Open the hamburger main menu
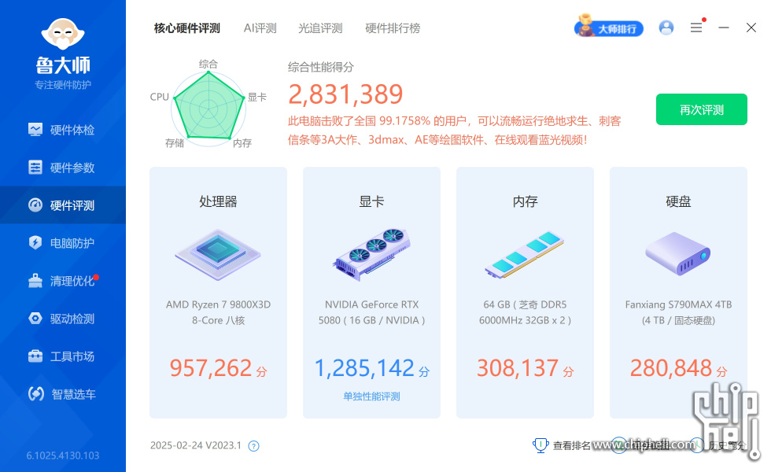Image resolution: width=771 pixels, height=472 pixels. click(696, 28)
